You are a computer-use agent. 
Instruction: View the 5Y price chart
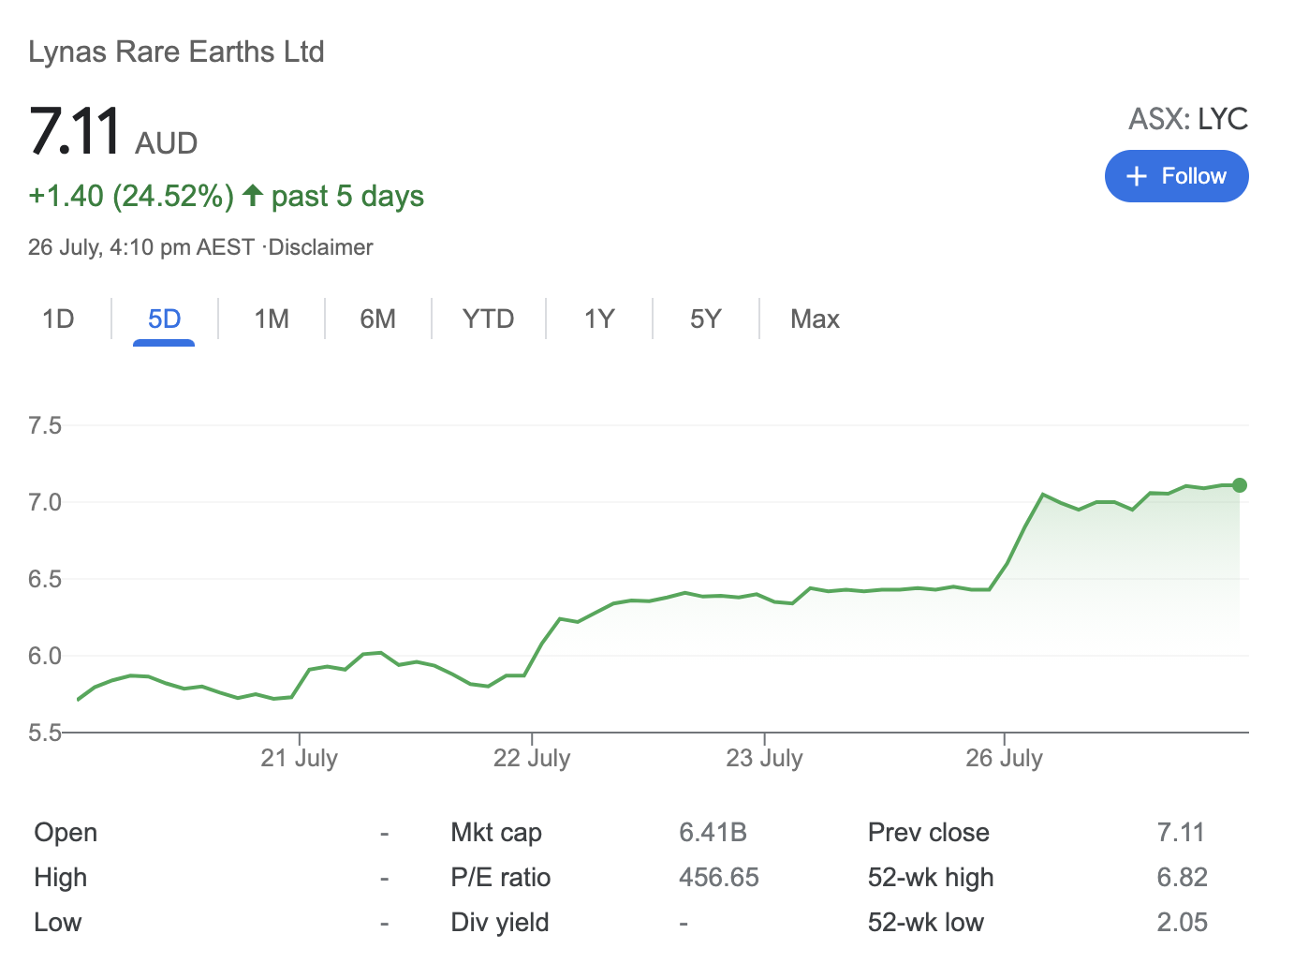pos(705,319)
